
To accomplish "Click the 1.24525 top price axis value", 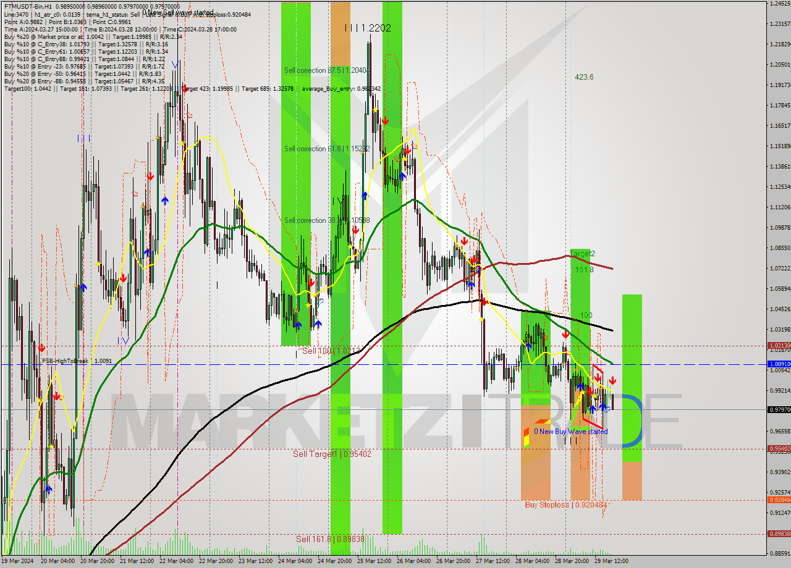I will pos(780,4).
